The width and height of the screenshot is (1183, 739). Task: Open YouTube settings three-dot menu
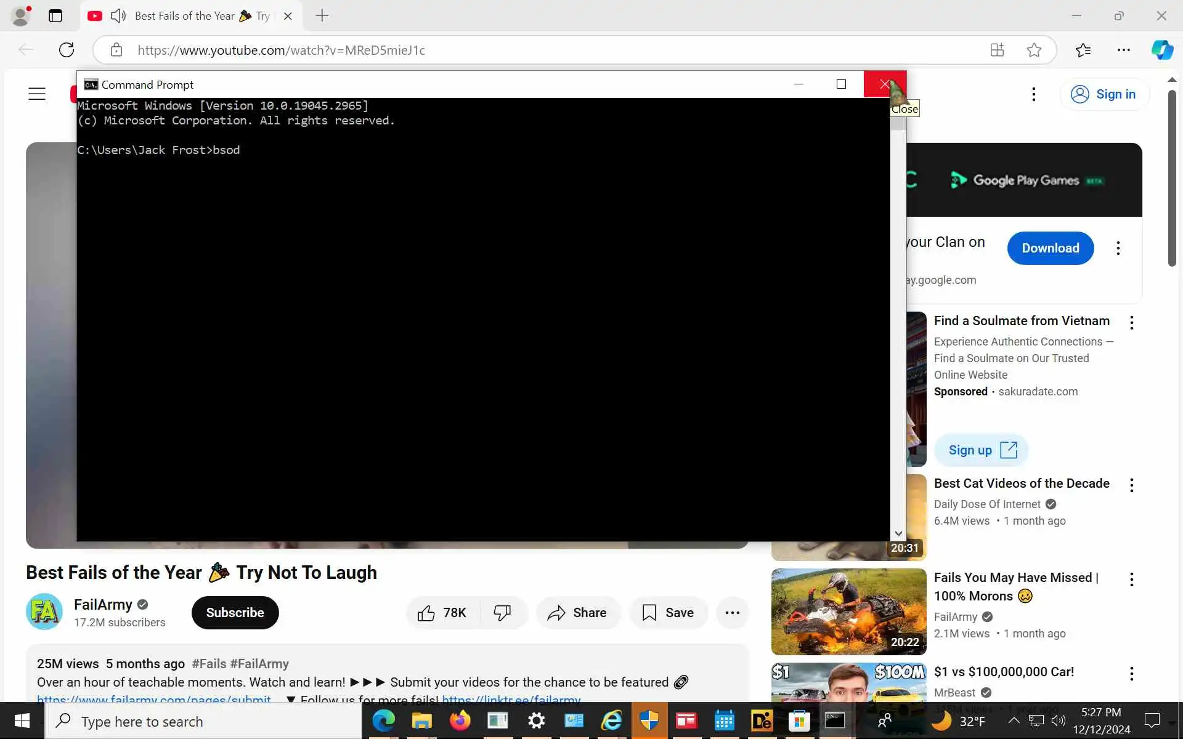[x=1033, y=94]
